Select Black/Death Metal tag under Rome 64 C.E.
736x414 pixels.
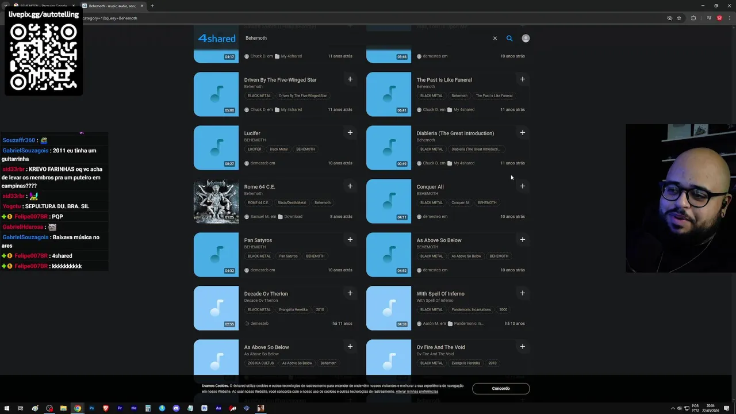click(x=292, y=203)
